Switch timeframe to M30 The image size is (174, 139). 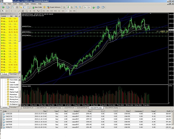point(55,11)
